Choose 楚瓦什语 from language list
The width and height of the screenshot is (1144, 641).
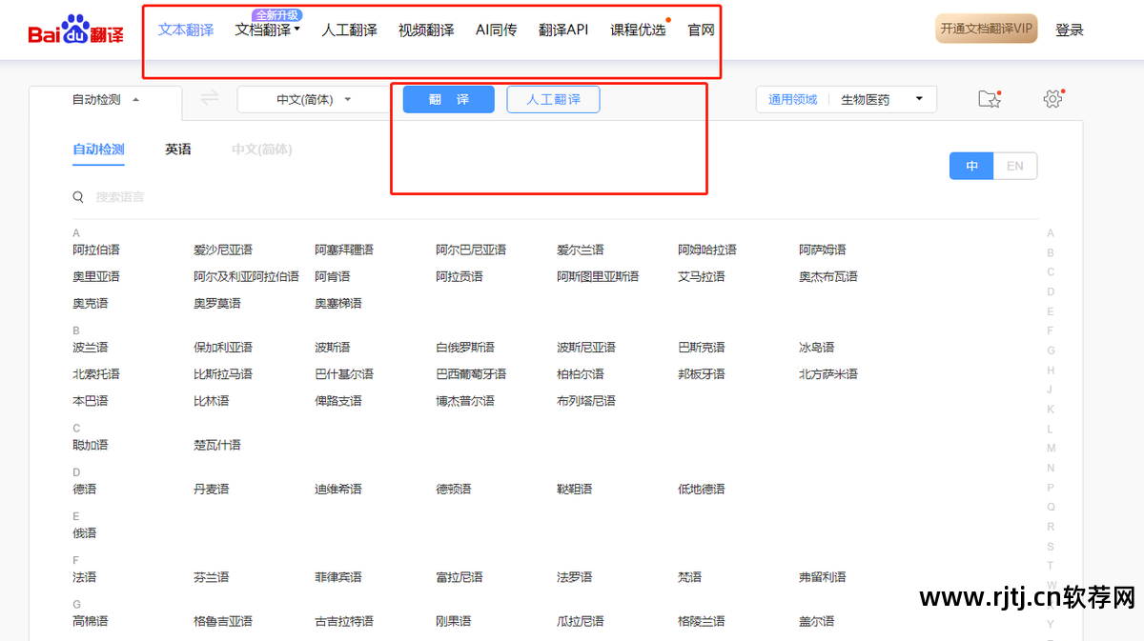[217, 445]
